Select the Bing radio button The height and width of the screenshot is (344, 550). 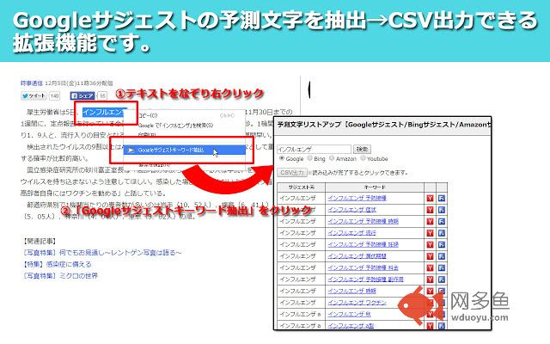[309, 158]
